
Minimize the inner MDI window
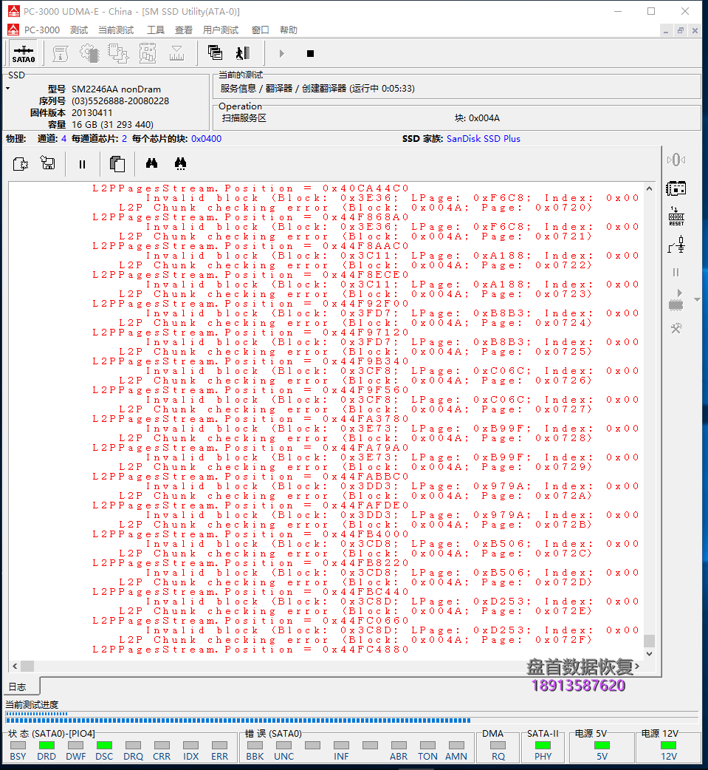pyautogui.click(x=666, y=30)
